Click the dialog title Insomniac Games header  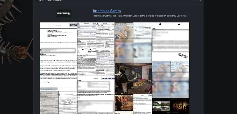[x=50, y=1]
